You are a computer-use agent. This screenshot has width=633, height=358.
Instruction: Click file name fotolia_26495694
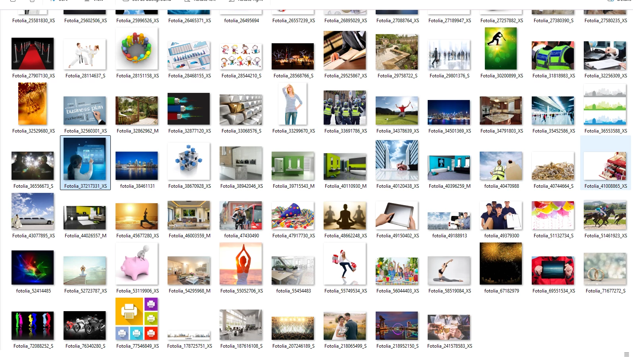241,20
